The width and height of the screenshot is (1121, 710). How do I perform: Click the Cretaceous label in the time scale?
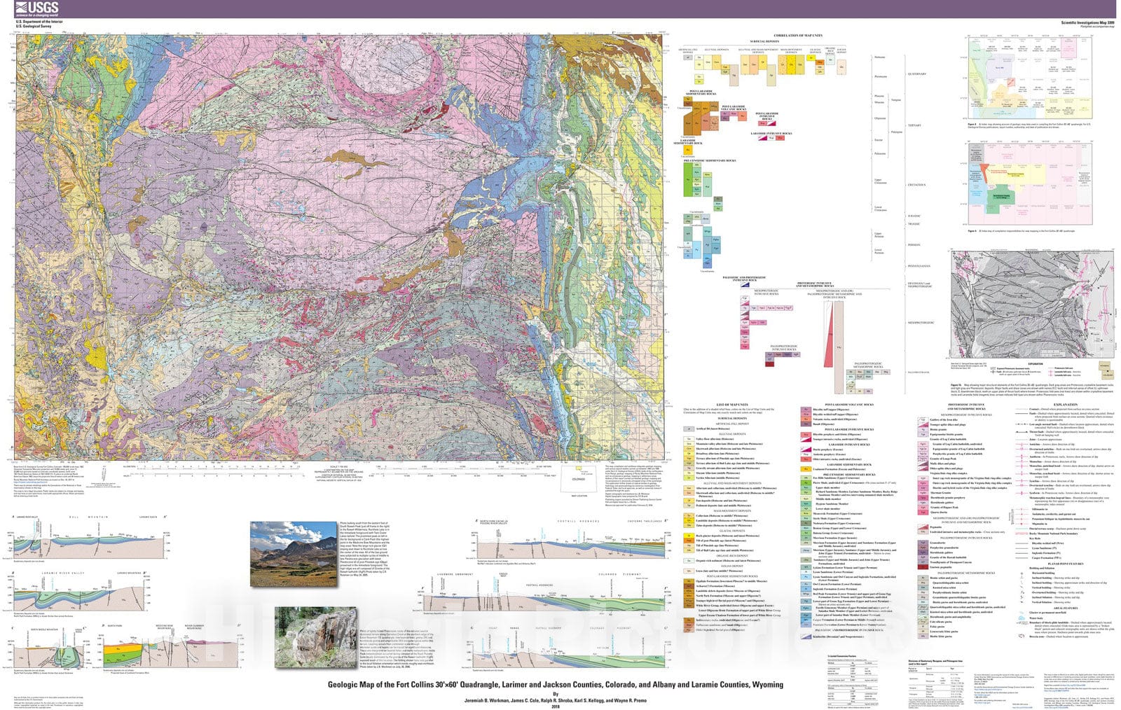coord(916,185)
